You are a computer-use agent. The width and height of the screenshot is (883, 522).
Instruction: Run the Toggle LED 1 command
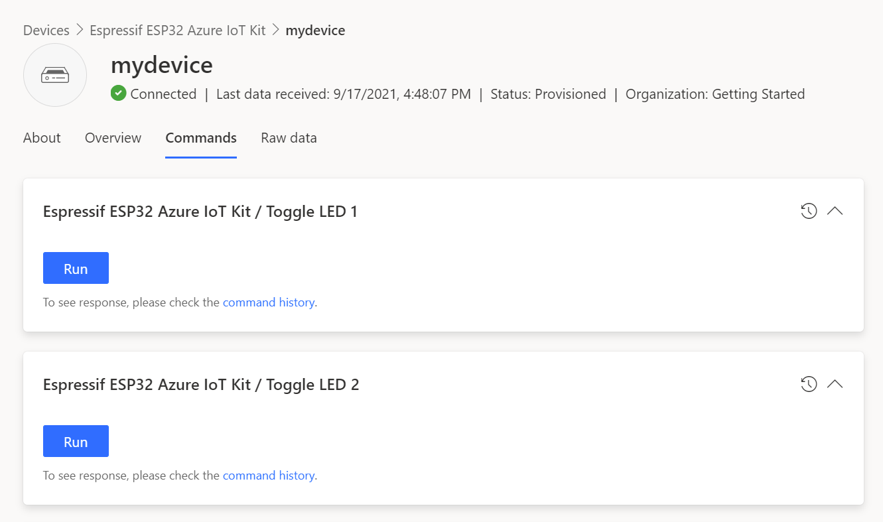[x=76, y=269]
